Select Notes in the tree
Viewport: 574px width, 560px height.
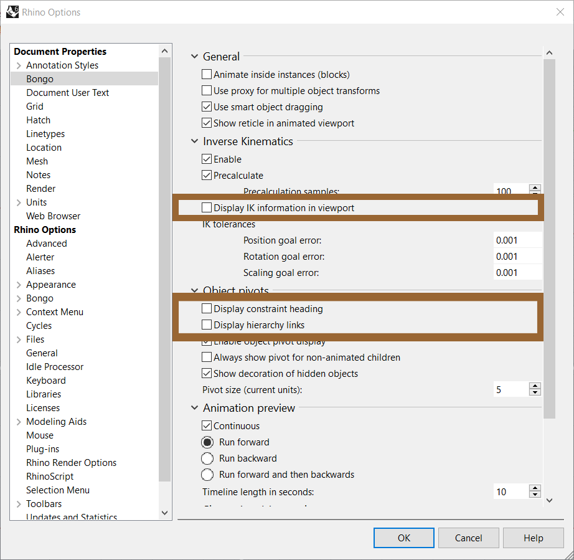[x=38, y=174]
